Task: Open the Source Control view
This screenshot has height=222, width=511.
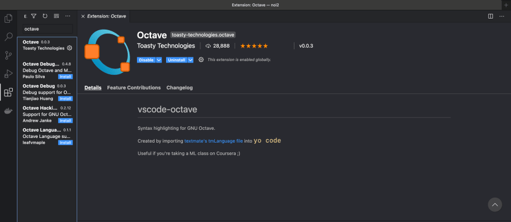Action: tap(9, 55)
